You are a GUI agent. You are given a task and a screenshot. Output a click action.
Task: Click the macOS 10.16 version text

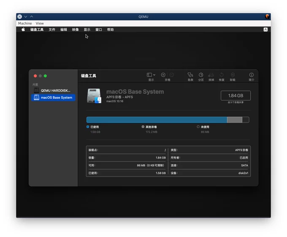point(115,101)
